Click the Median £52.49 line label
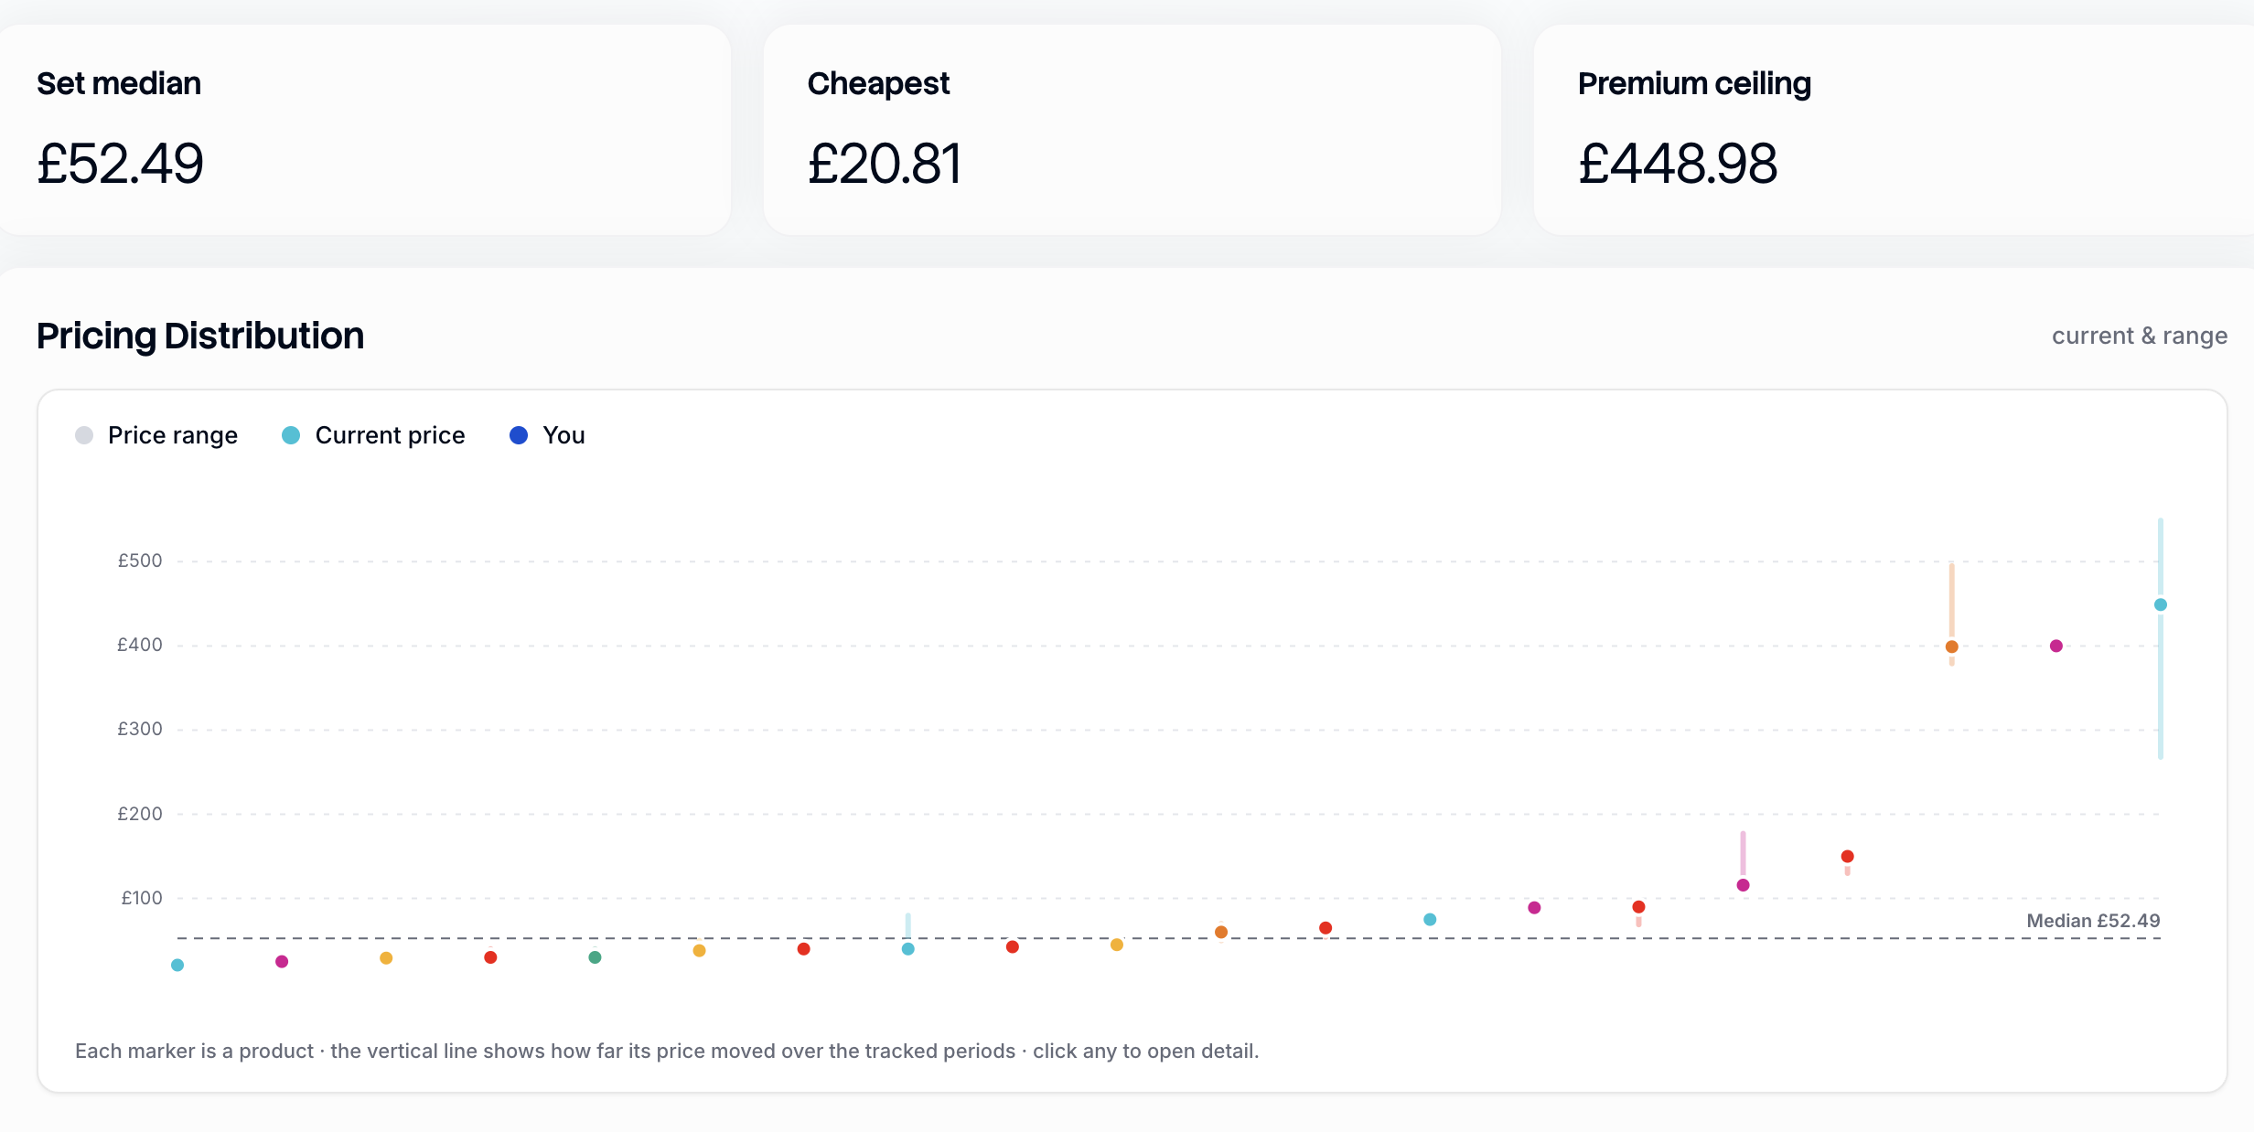Screen dimensions: 2254x1132 [x=2093, y=921]
